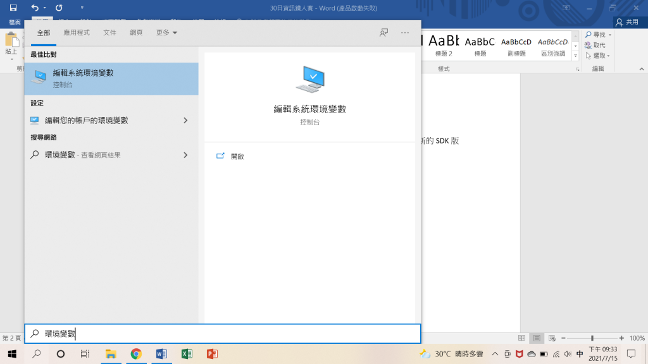This screenshot has width=648, height=364.
Task: Open the OneDrive cloud tray icon
Action: tap(532, 354)
